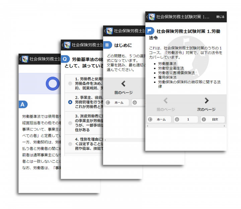This screenshot has height=209, width=241.
Task: Click right arrow of front window horizontal scrollbar
Action: coord(224,126)
